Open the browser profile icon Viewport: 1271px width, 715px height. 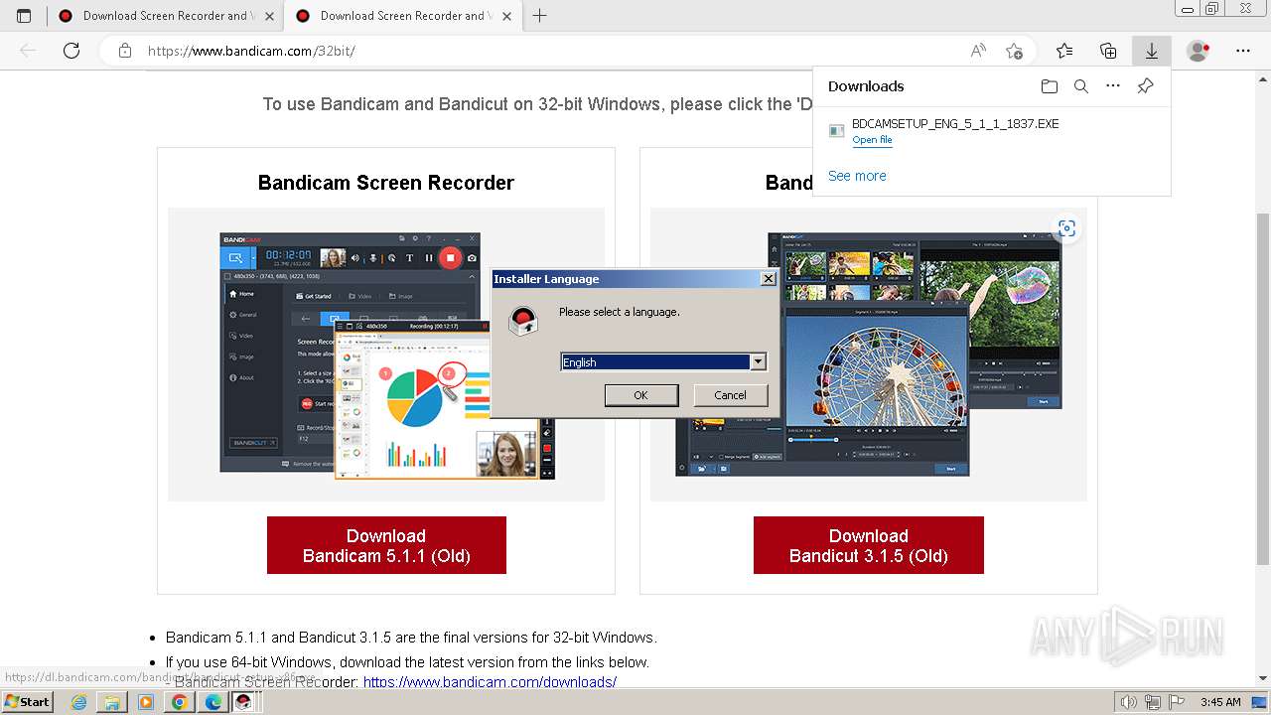pos(1199,51)
